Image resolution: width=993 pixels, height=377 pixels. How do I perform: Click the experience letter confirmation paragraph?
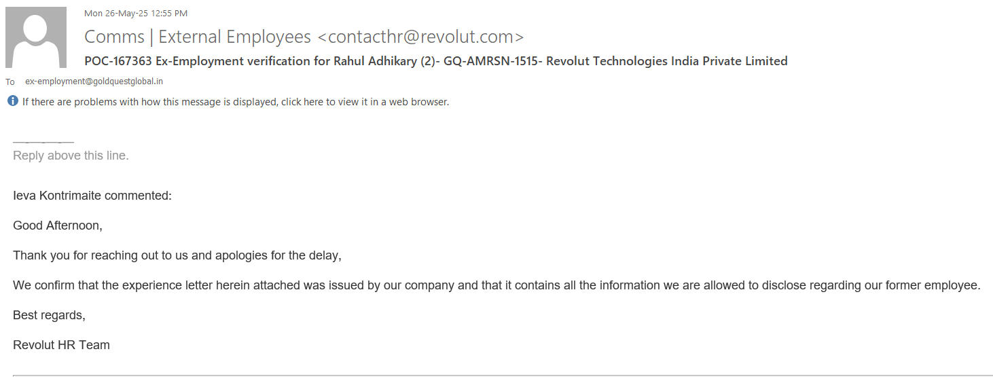[496, 285]
